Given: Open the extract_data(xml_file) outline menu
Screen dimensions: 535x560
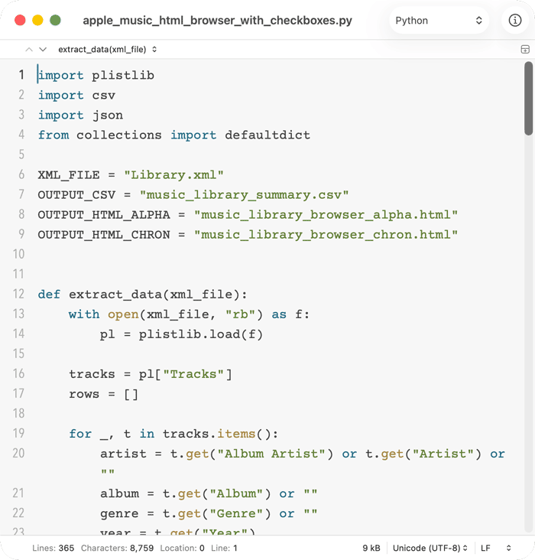Looking at the screenshot, I should pyautogui.click(x=107, y=49).
